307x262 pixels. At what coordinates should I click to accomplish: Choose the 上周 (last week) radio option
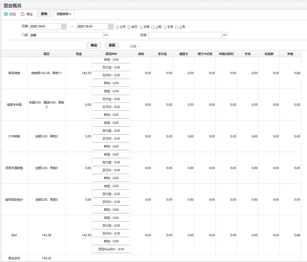[x=153, y=27]
